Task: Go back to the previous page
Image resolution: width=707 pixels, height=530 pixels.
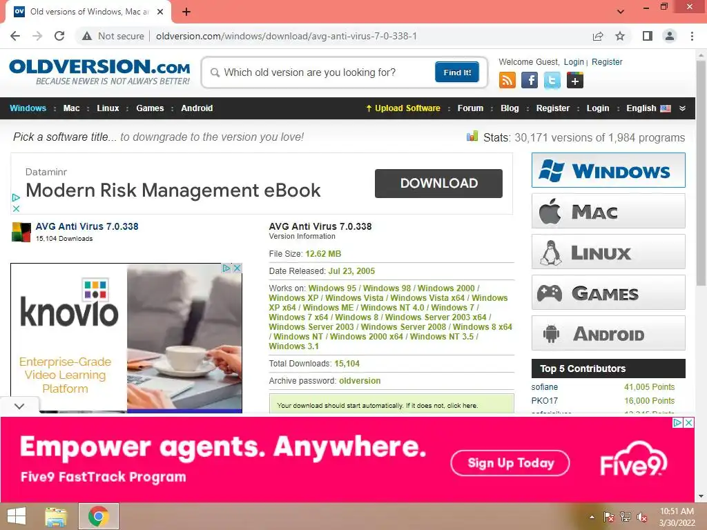Action: click(x=15, y=36)
